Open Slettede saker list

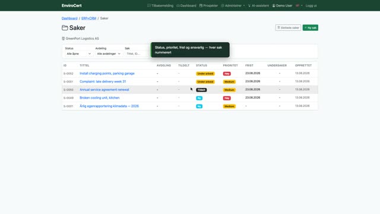[288, 28]
